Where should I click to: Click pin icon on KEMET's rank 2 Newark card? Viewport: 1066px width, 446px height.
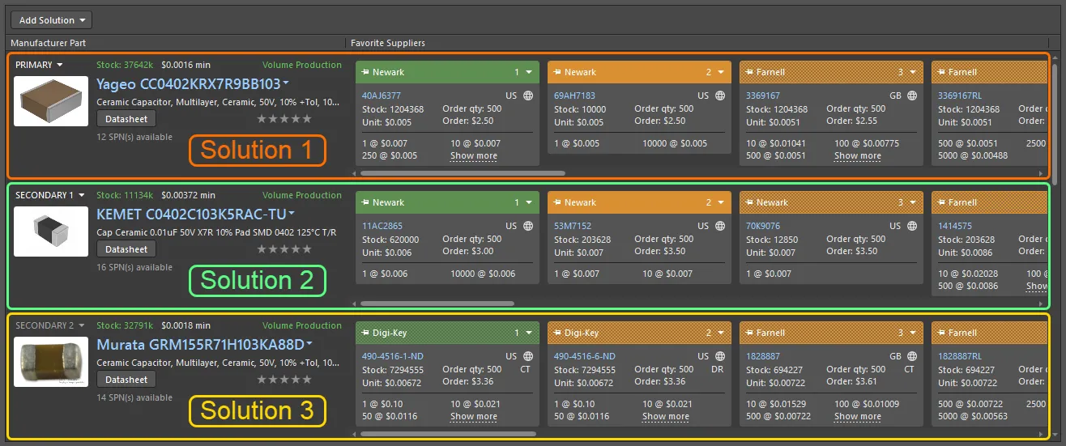coord(557,202)
